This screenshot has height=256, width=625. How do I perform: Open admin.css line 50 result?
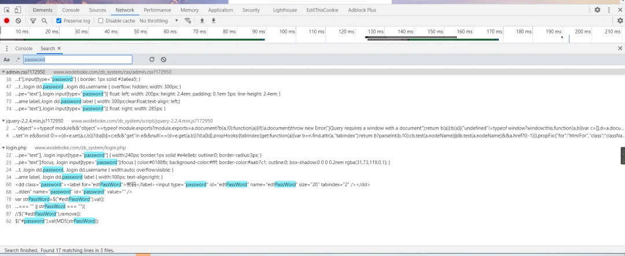[x=312, y=94]
